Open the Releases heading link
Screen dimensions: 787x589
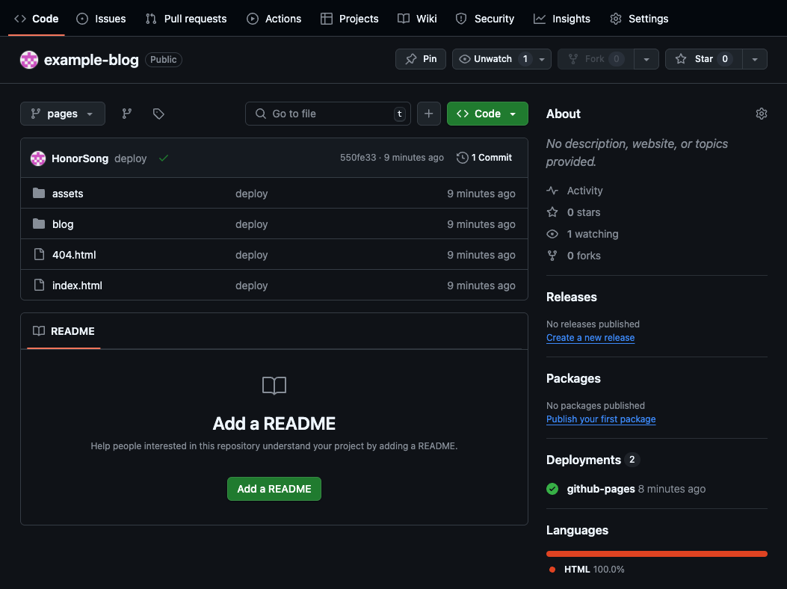(571, 297)
